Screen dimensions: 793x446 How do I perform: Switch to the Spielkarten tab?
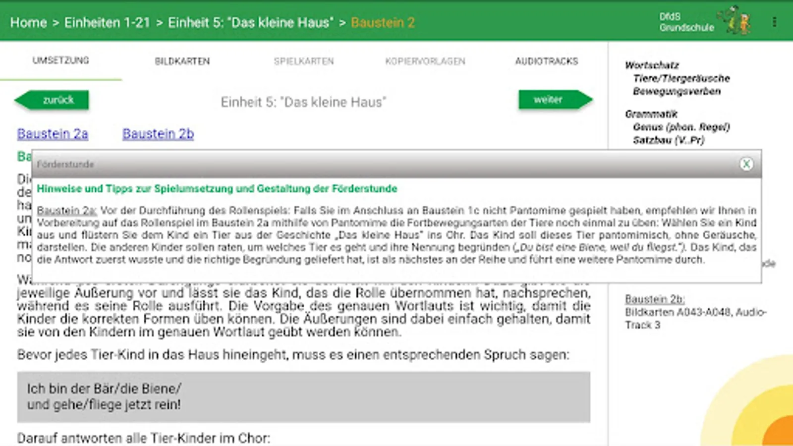point(304,61)
